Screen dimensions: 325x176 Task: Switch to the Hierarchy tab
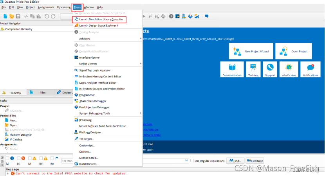point(13,93)
